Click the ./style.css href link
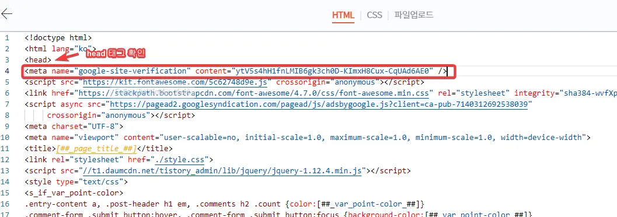 point(180,160)
